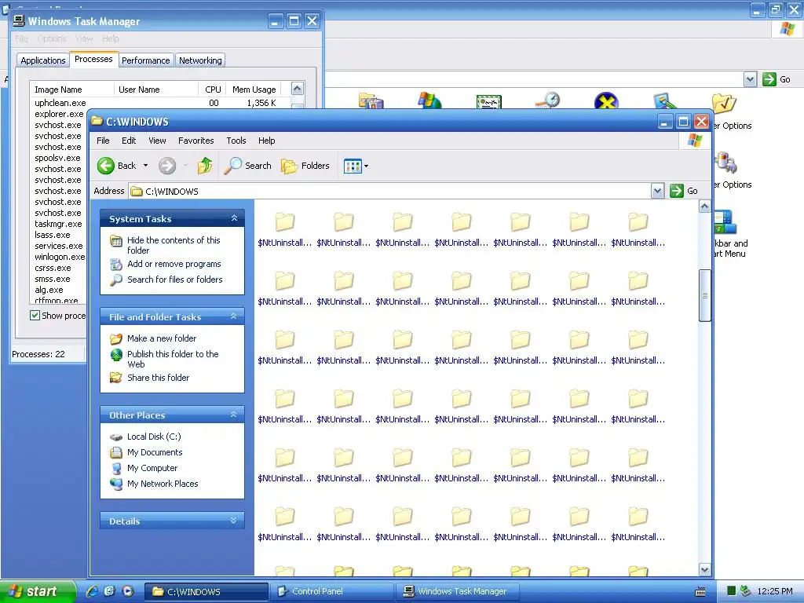
Task: Click the file pane vertical scrollbar thumb
Action: [x=704, y=295]
